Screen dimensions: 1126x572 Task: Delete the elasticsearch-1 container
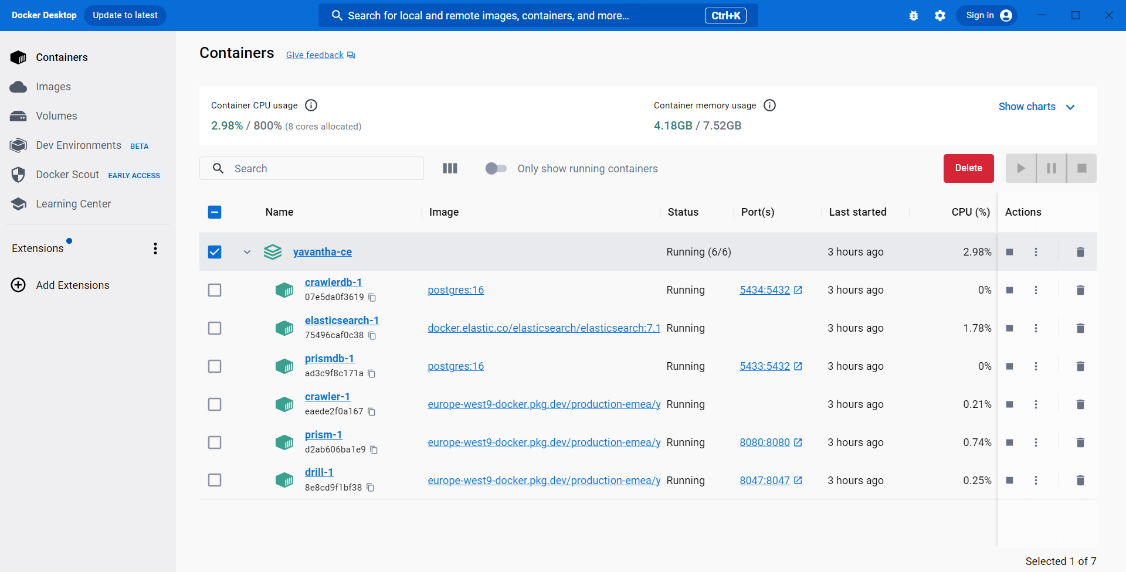click(x=1080, y=328)
